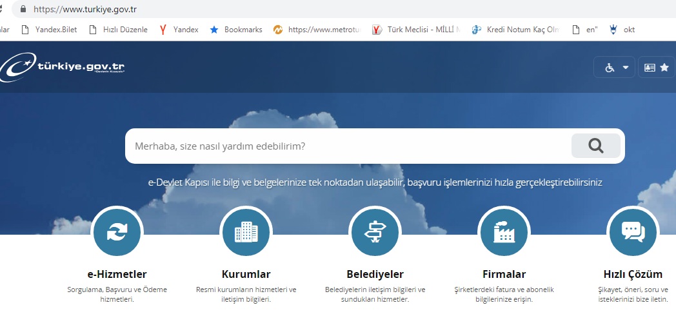Screen dimensions: 676x314
Task: Open the Belediyeler signpost icon
Action: [x=375, y=231]
